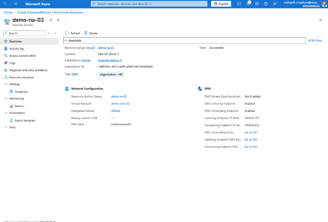
Task: Click the Refresh toolbar button
Action: tap(73, 33)
